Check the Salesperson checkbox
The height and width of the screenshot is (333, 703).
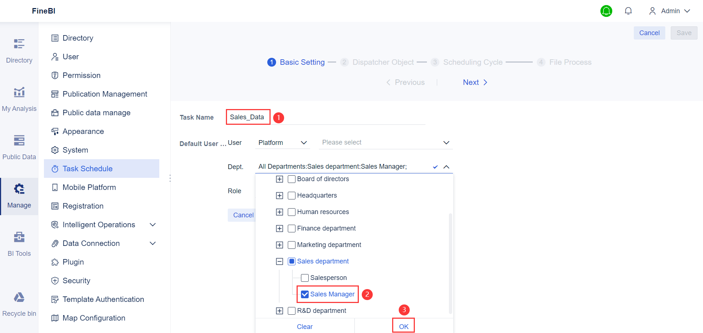pos(304,278)
